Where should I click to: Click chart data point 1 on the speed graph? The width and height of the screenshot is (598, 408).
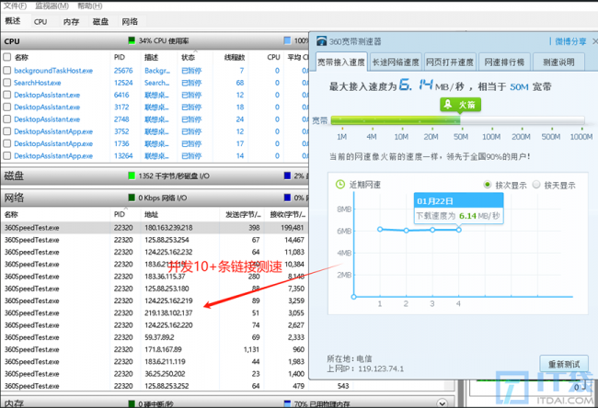(380, 229)
